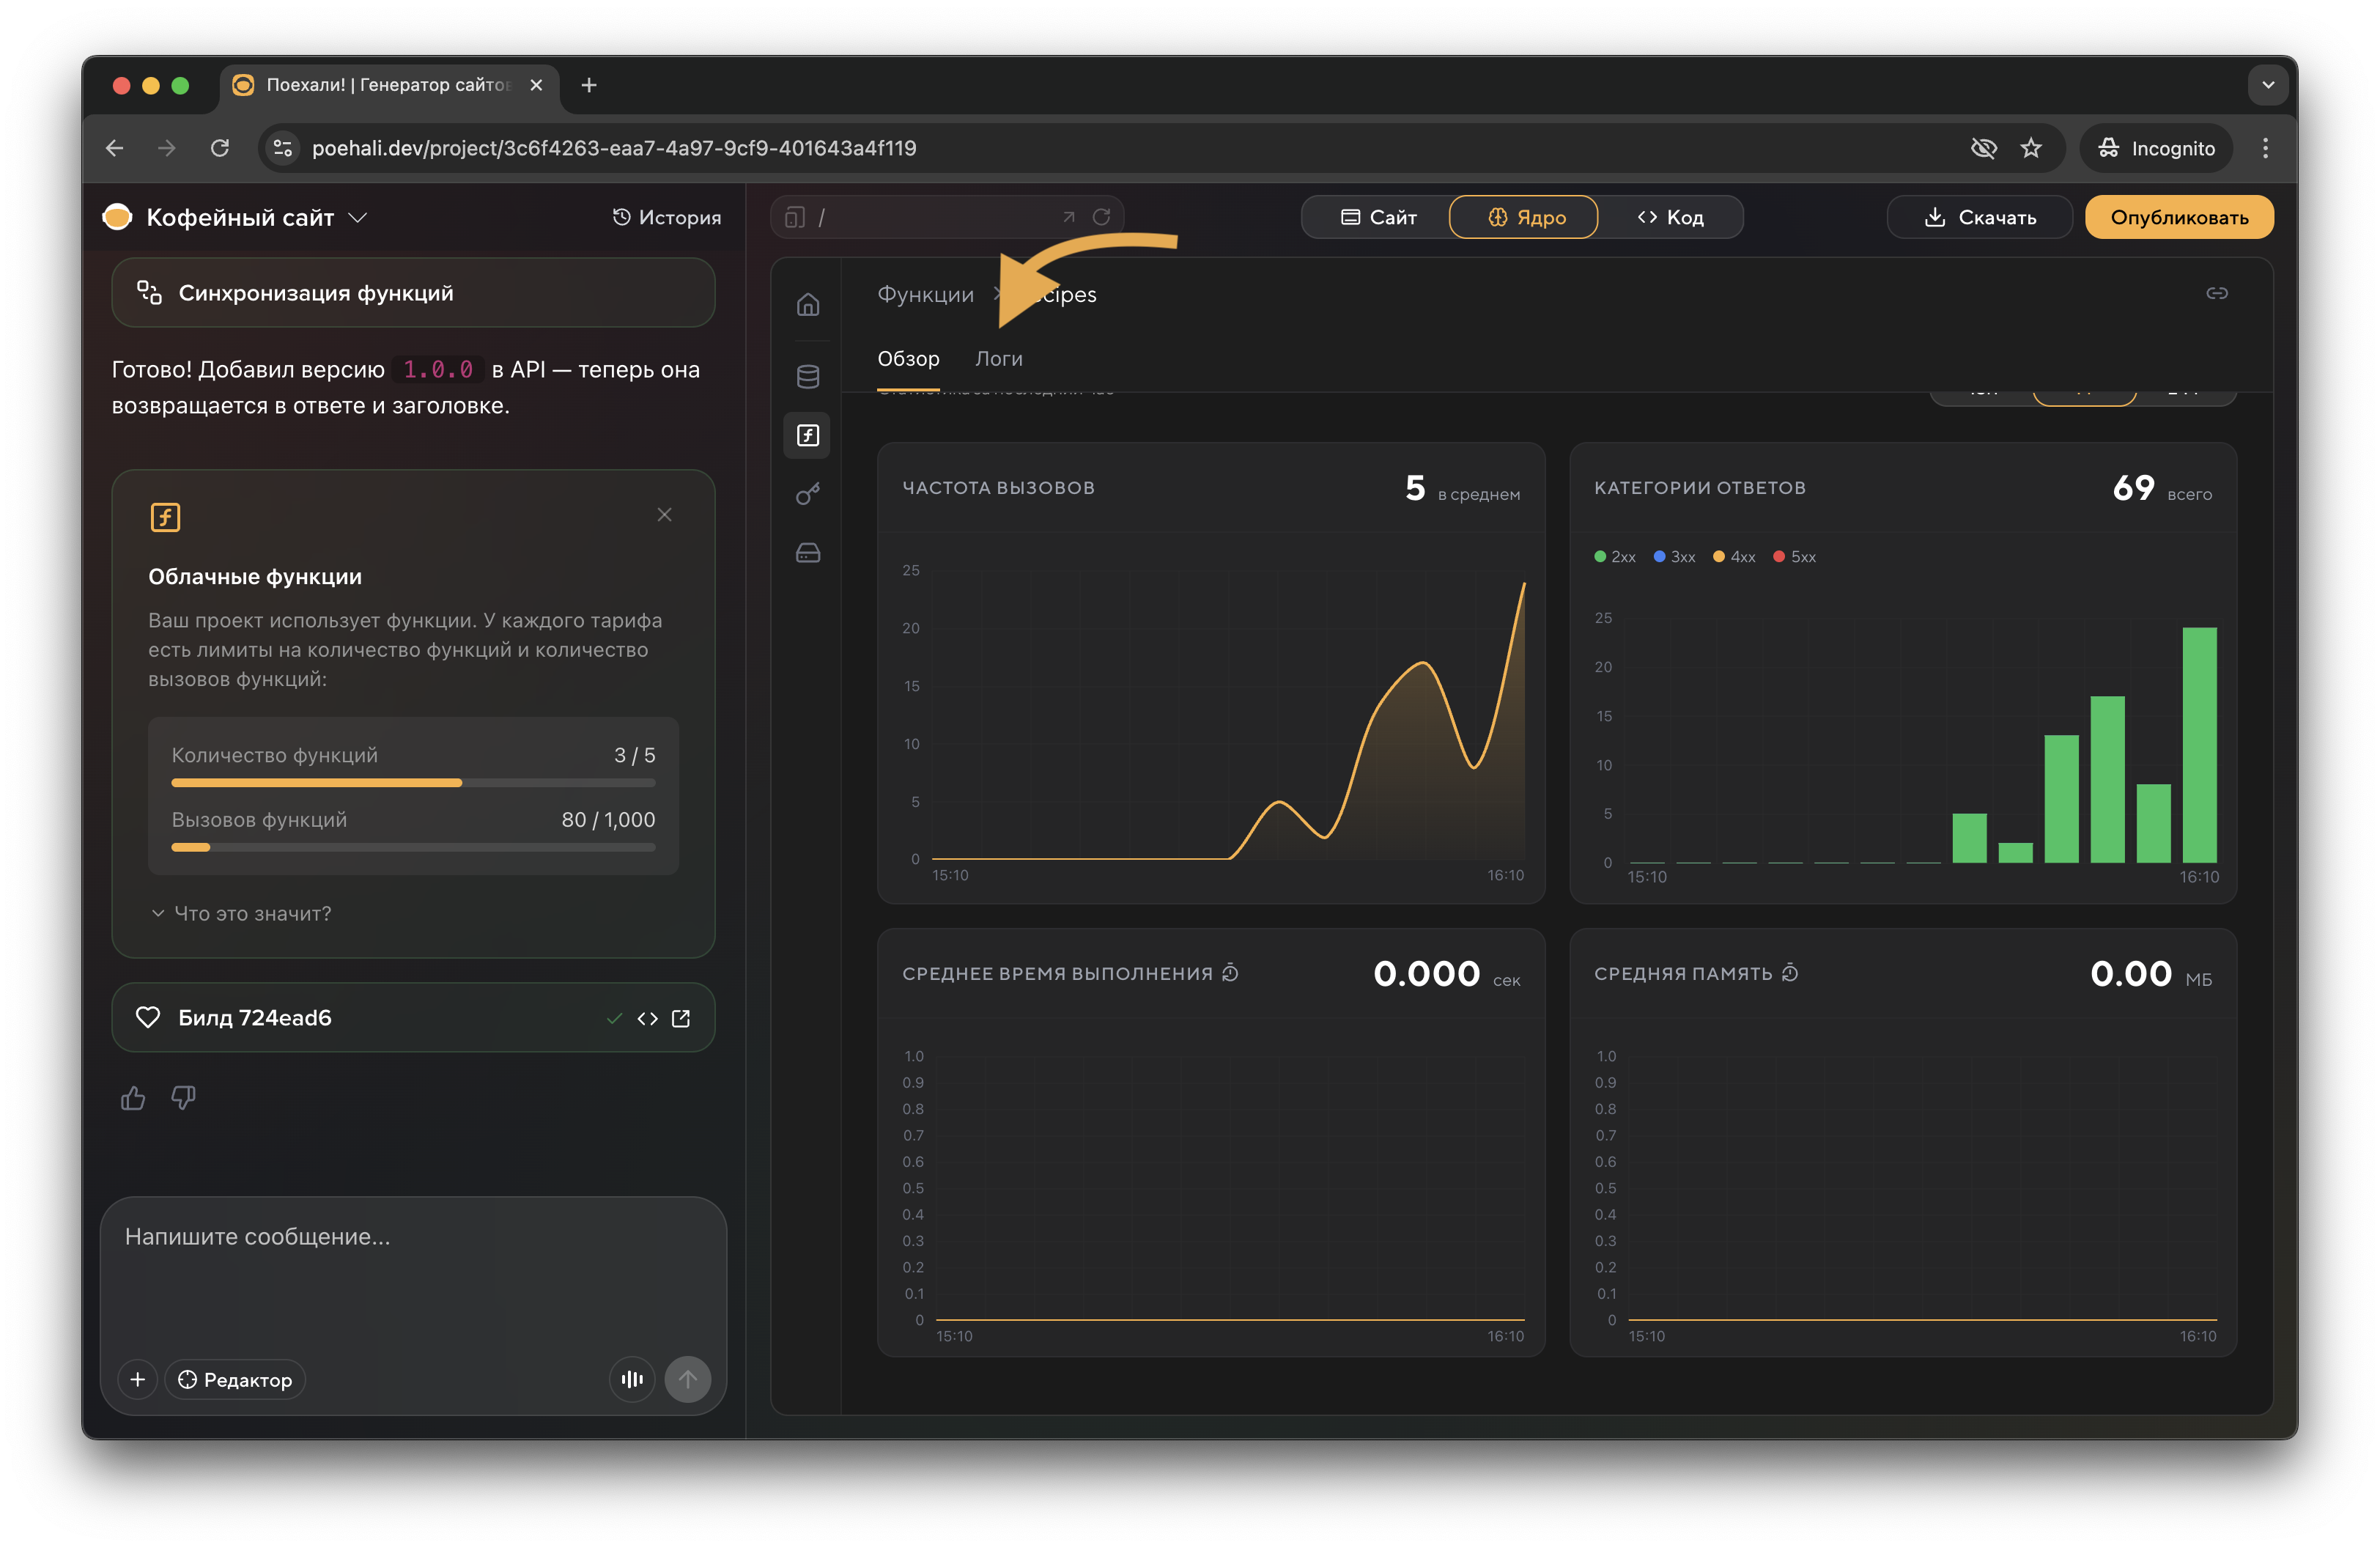
Task: Open build 724ead6 in new window
Action: point(682,1018)
